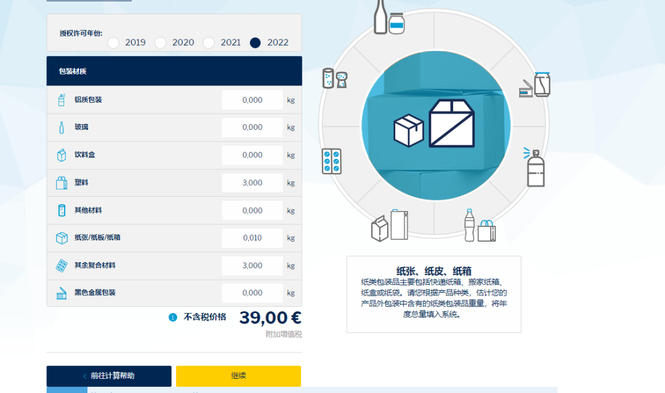Open 前往计算帮助
This screenshot has height=393, width=665.
tap(108, 376)
